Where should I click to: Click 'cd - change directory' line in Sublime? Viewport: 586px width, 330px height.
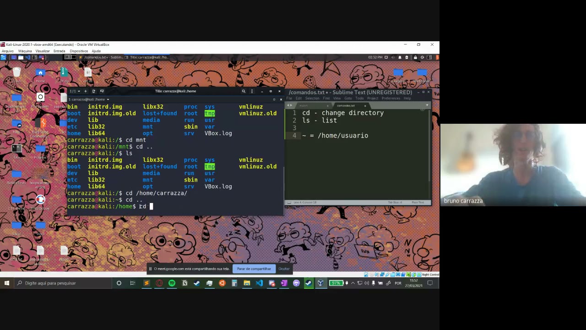[x=342, y=113]
